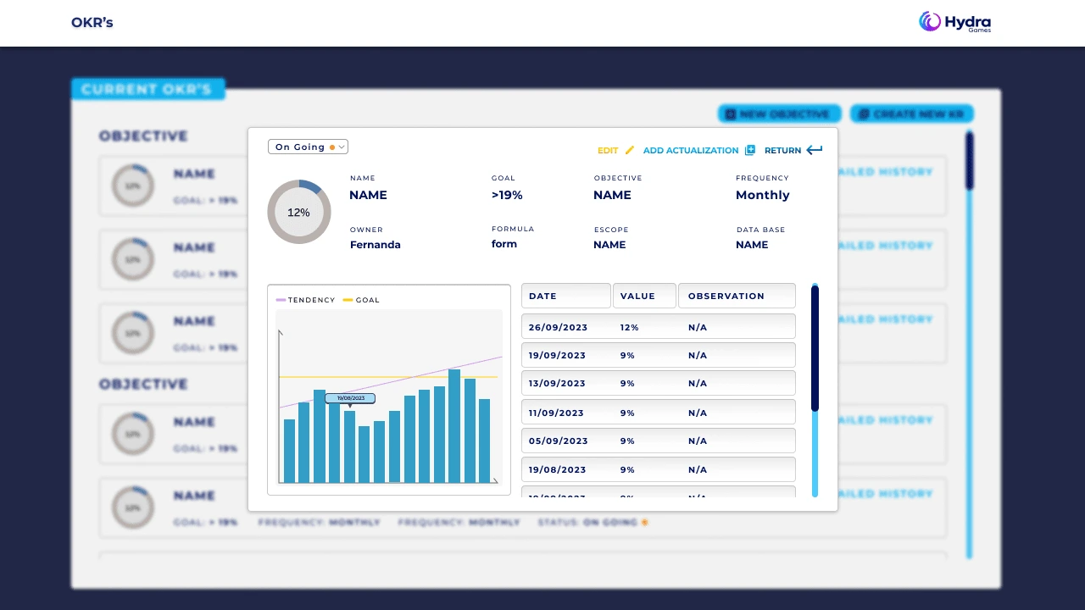
Task: Click the 9% value for 19/09/2023
Action: [x=627, y=356]
